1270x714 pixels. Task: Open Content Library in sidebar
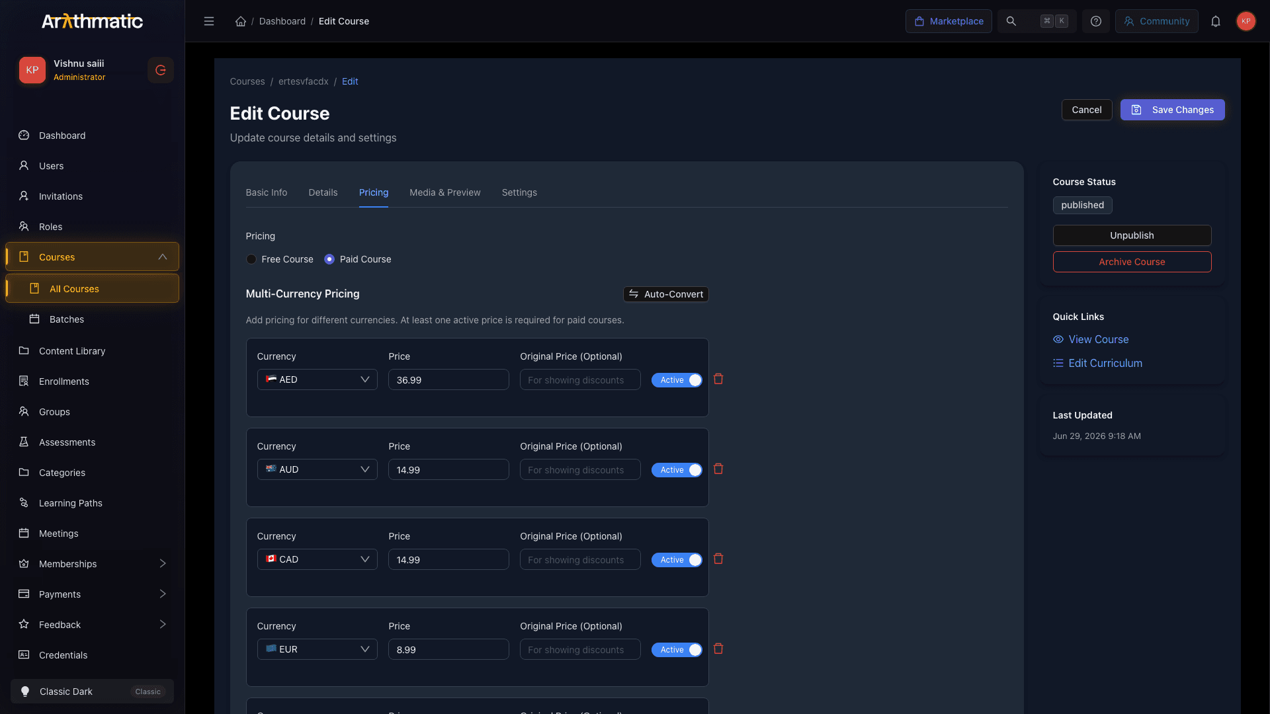[92, 351]
